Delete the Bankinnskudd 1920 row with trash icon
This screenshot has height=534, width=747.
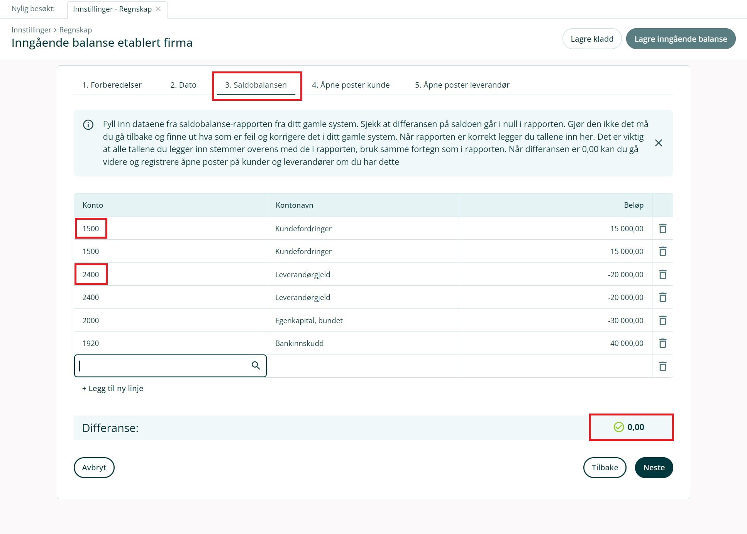click(x=662, y=343)
